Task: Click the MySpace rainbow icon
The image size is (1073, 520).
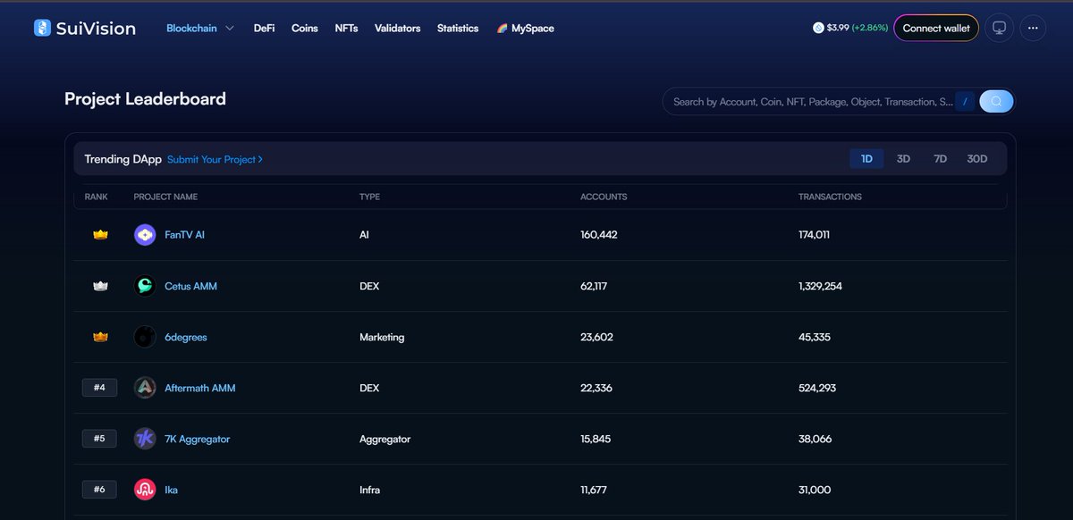Action: tap(503, 29)
